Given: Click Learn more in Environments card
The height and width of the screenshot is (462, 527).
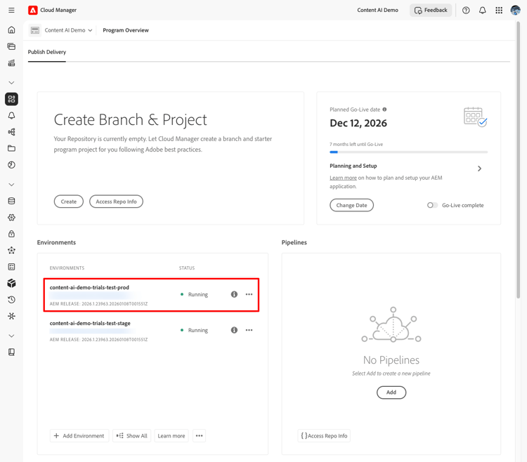Looking at the screenshot, I should coord(171,436).
